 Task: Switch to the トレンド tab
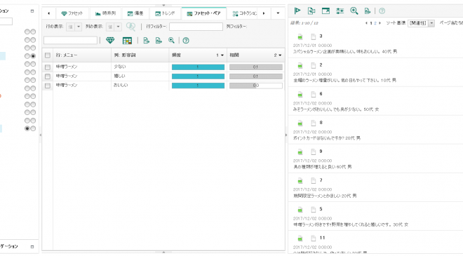coord(165,13)
